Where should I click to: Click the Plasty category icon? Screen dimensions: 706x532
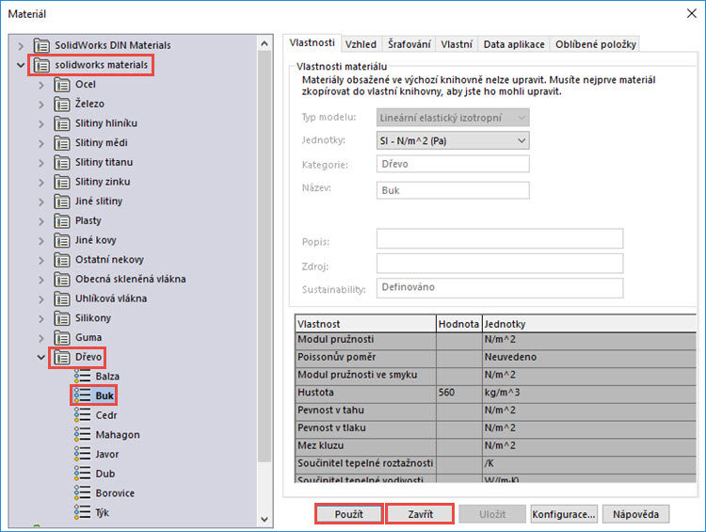click(62, 220)
